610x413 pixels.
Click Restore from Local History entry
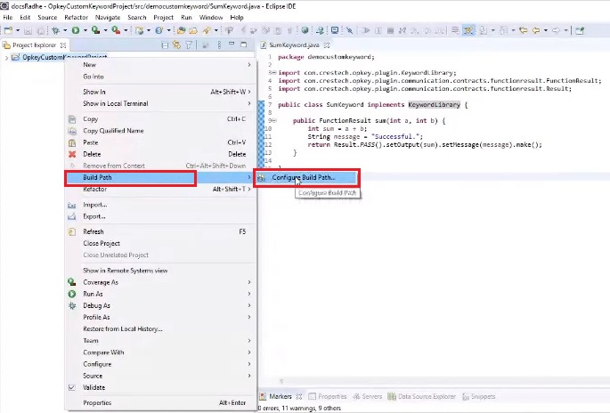[123, 328]
